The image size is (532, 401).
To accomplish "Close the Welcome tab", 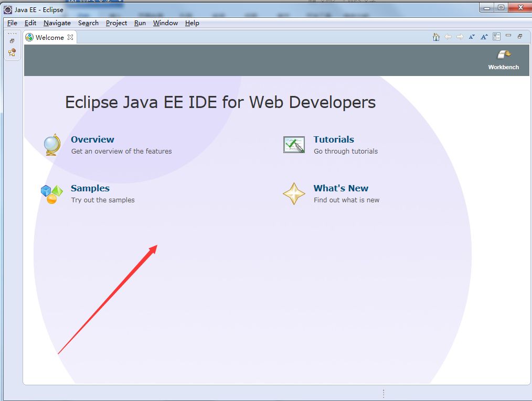I will [70, 37].
